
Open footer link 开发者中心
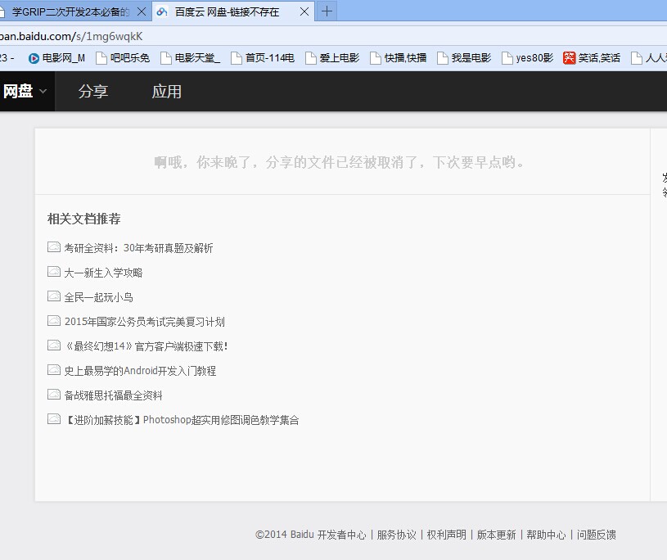pyautogui.click(x=341, y=535)
